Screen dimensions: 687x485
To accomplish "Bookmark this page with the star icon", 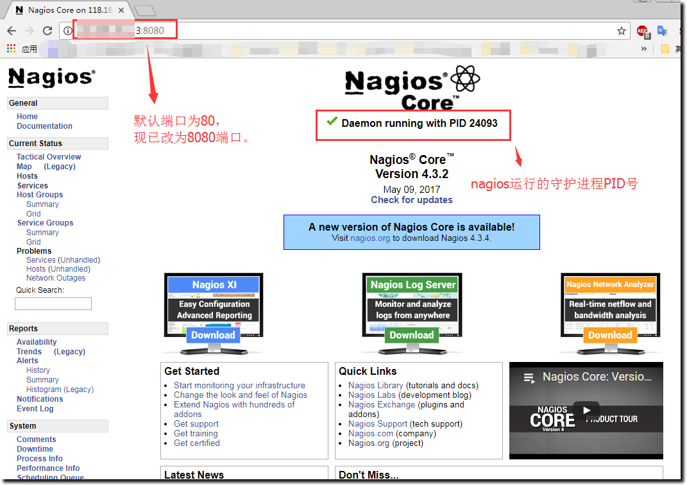I will (621, 31).
